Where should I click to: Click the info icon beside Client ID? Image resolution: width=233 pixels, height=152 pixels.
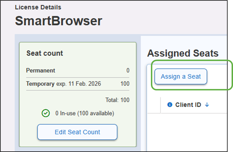click(x=170, y=105)
